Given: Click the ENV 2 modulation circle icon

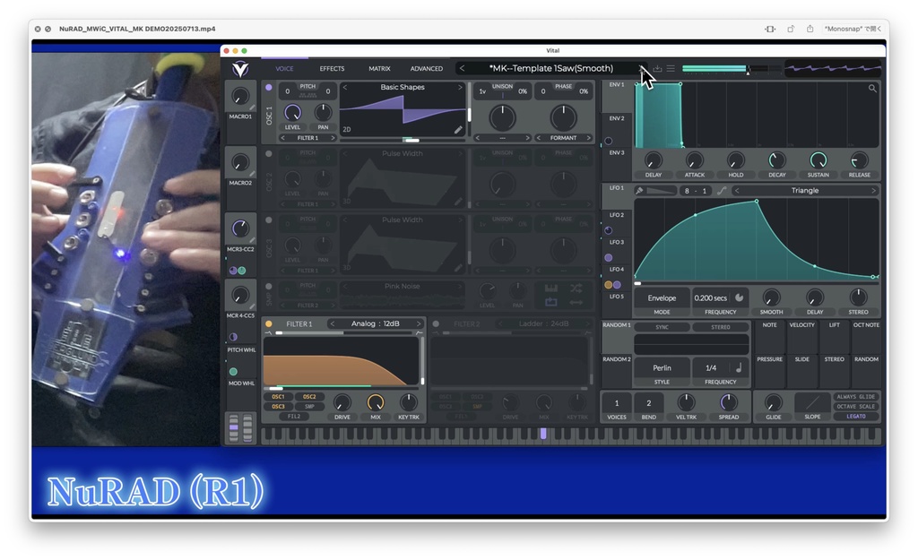Looking at the screenshot, I should click(x=609, y=141).
